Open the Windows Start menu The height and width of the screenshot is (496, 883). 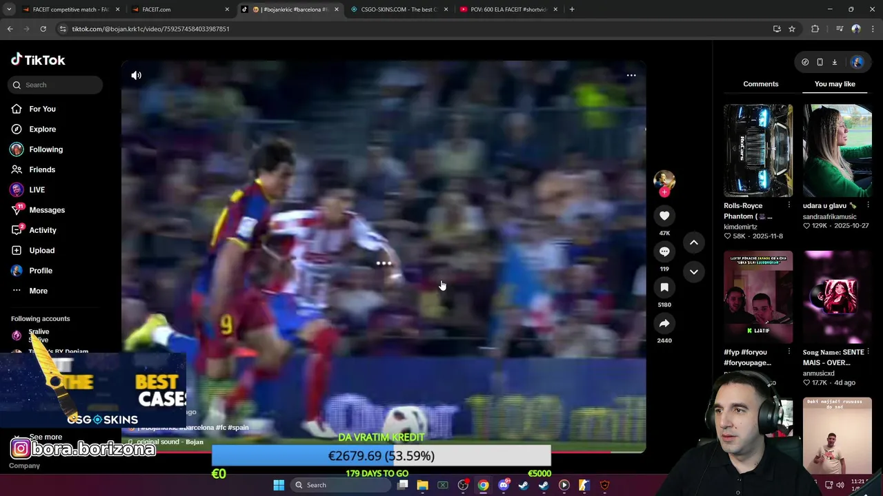click(x=279, y=485)
